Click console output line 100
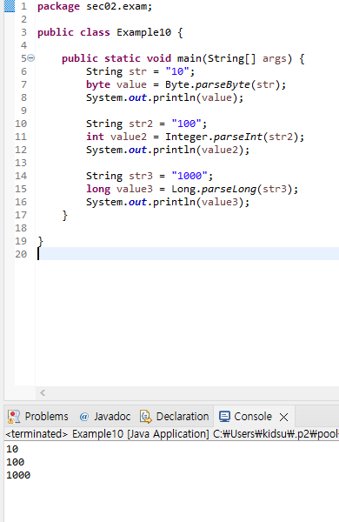 coord(16,462)
